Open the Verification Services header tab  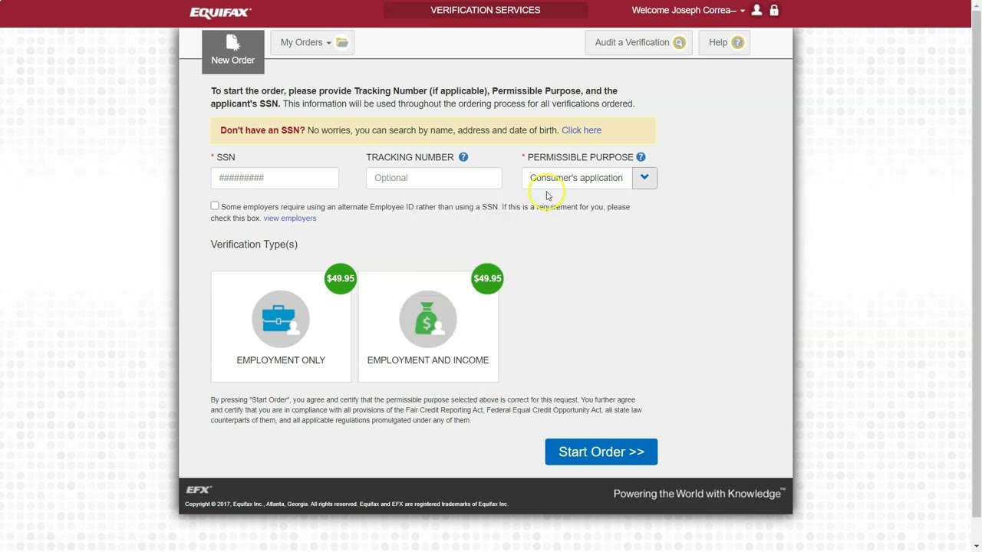[486, 10]
